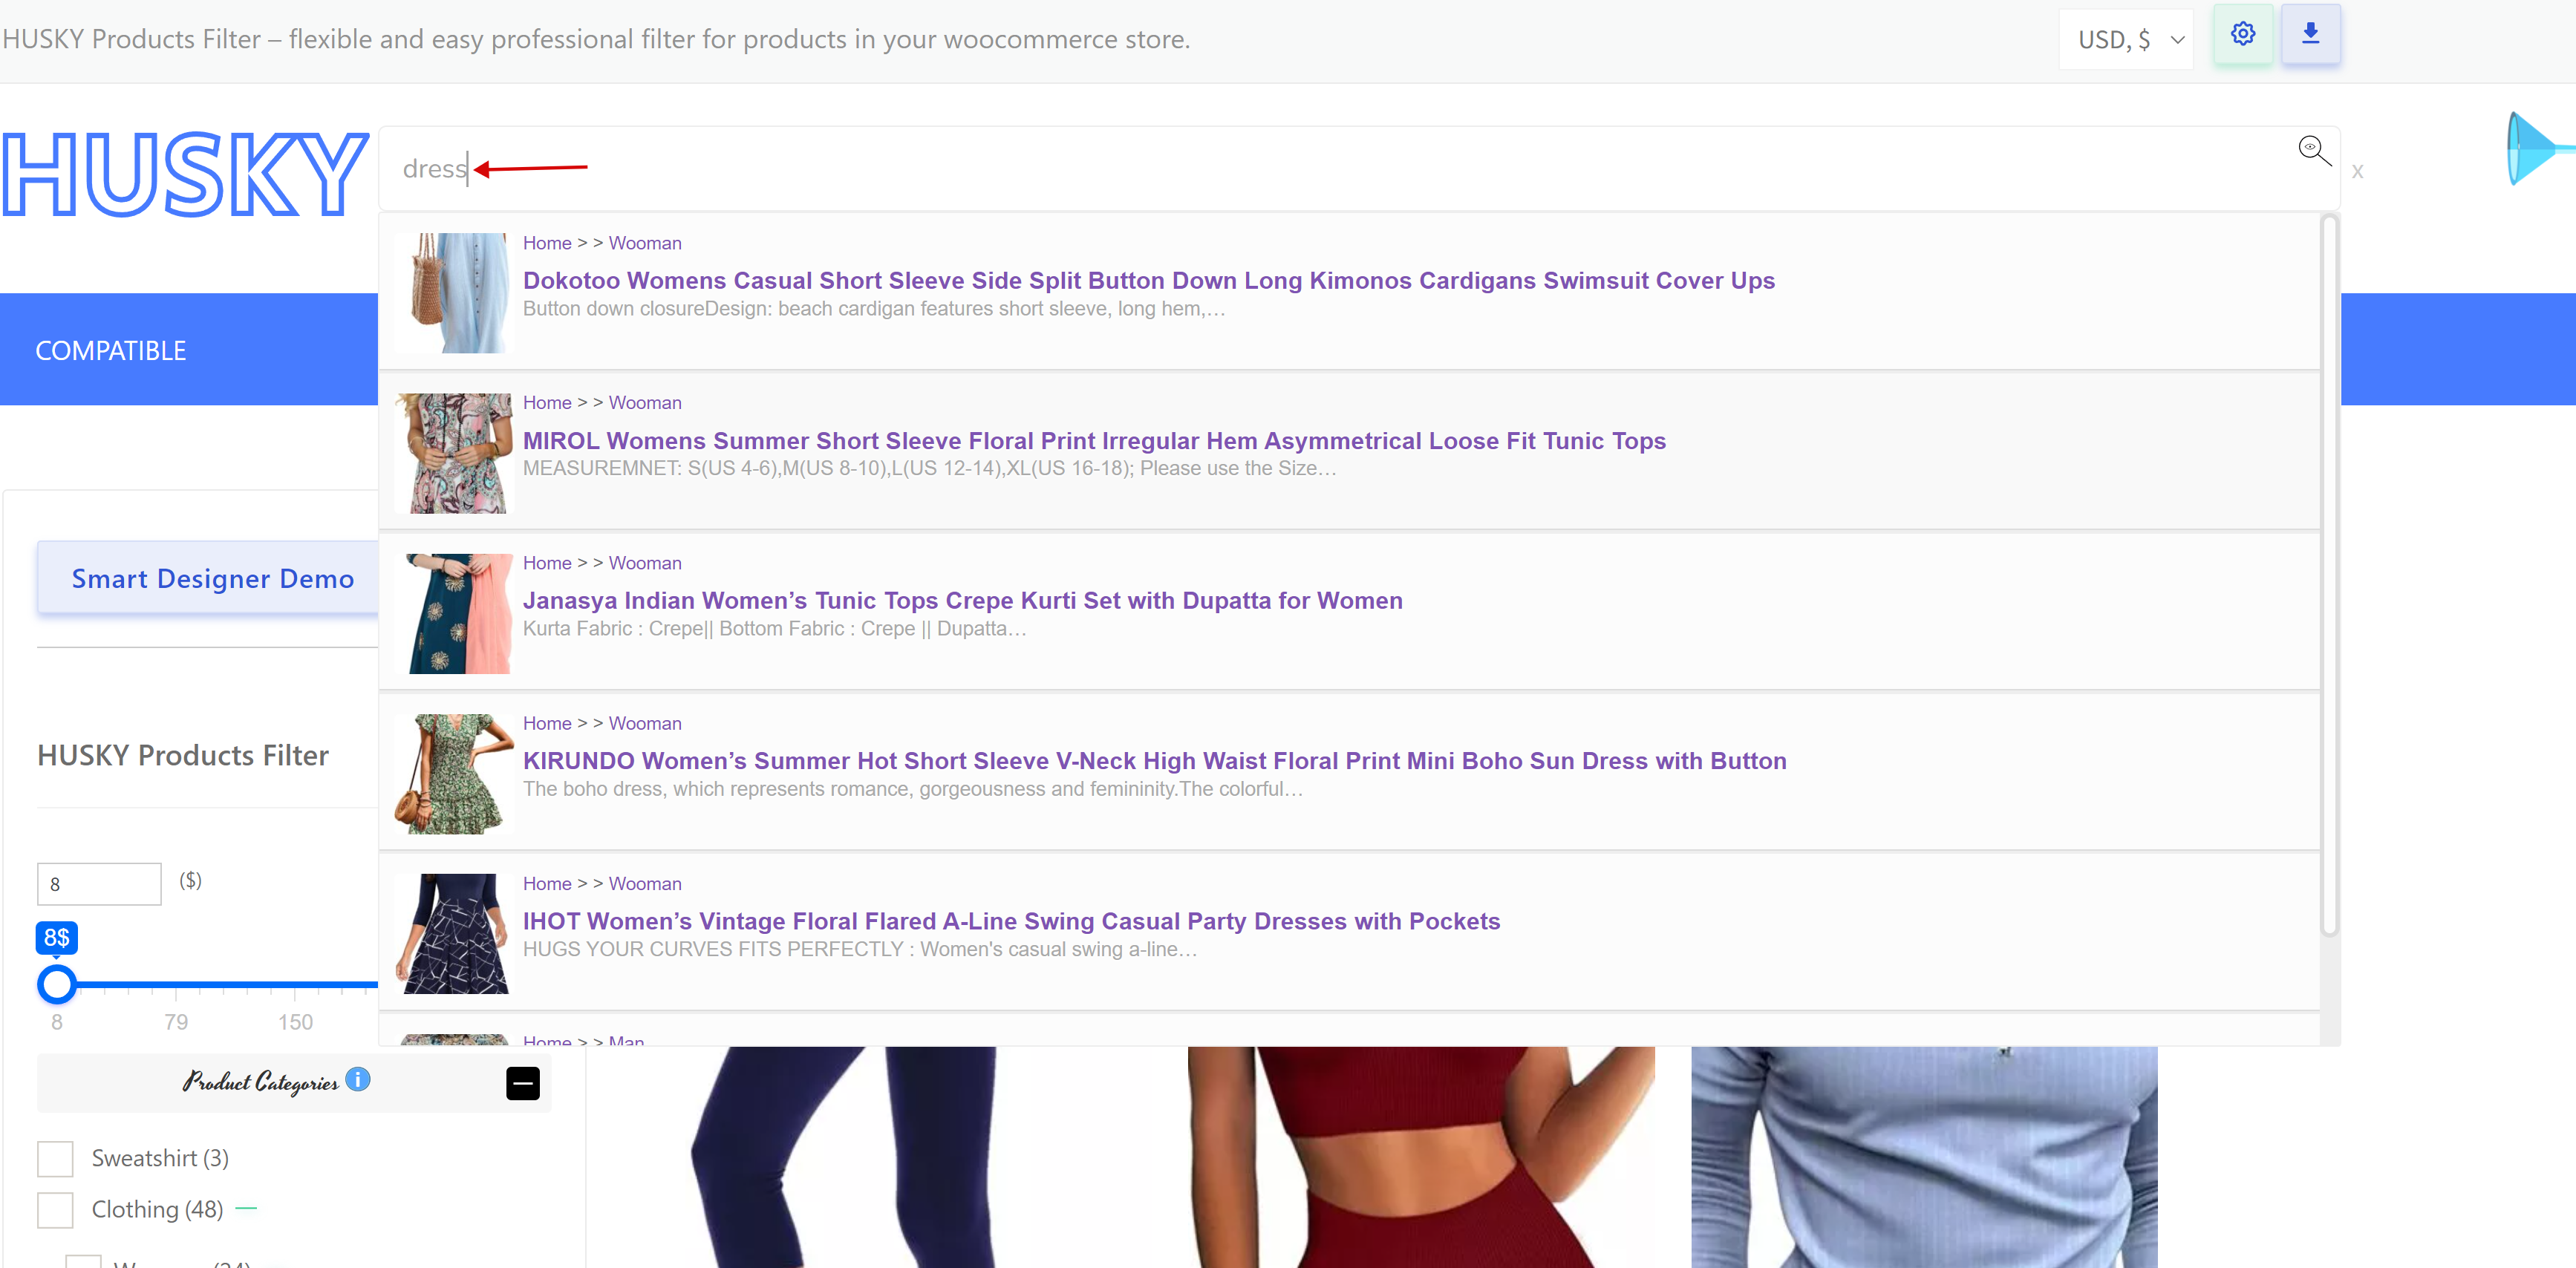Image resolution: width=2576 pixels, height=1268 pixels.
Task: Check the Sweatshirt (3) checkbox
Action: (x=55, y=1158)
